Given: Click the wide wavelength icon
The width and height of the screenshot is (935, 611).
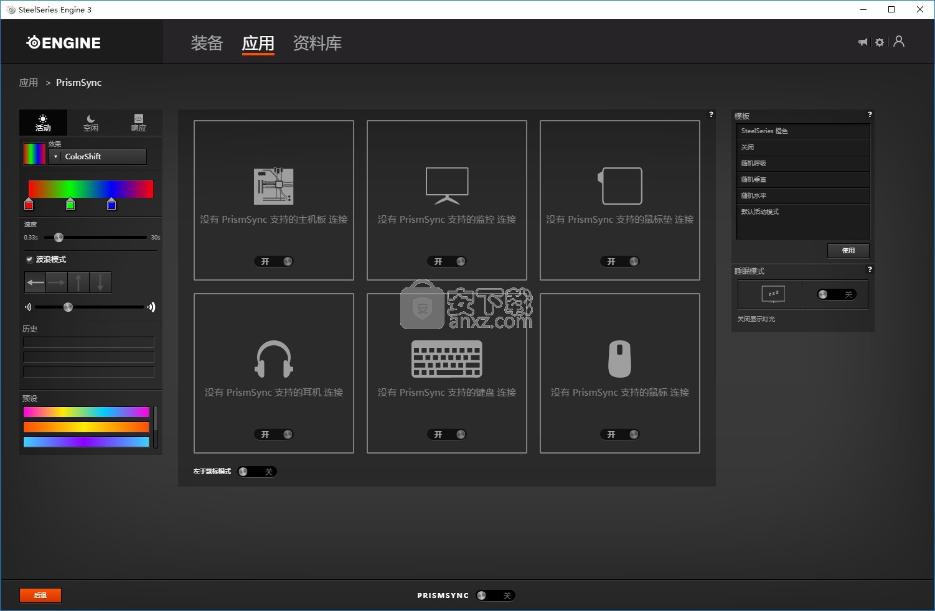Looking at the screenshot, I should tap(151, 307).
